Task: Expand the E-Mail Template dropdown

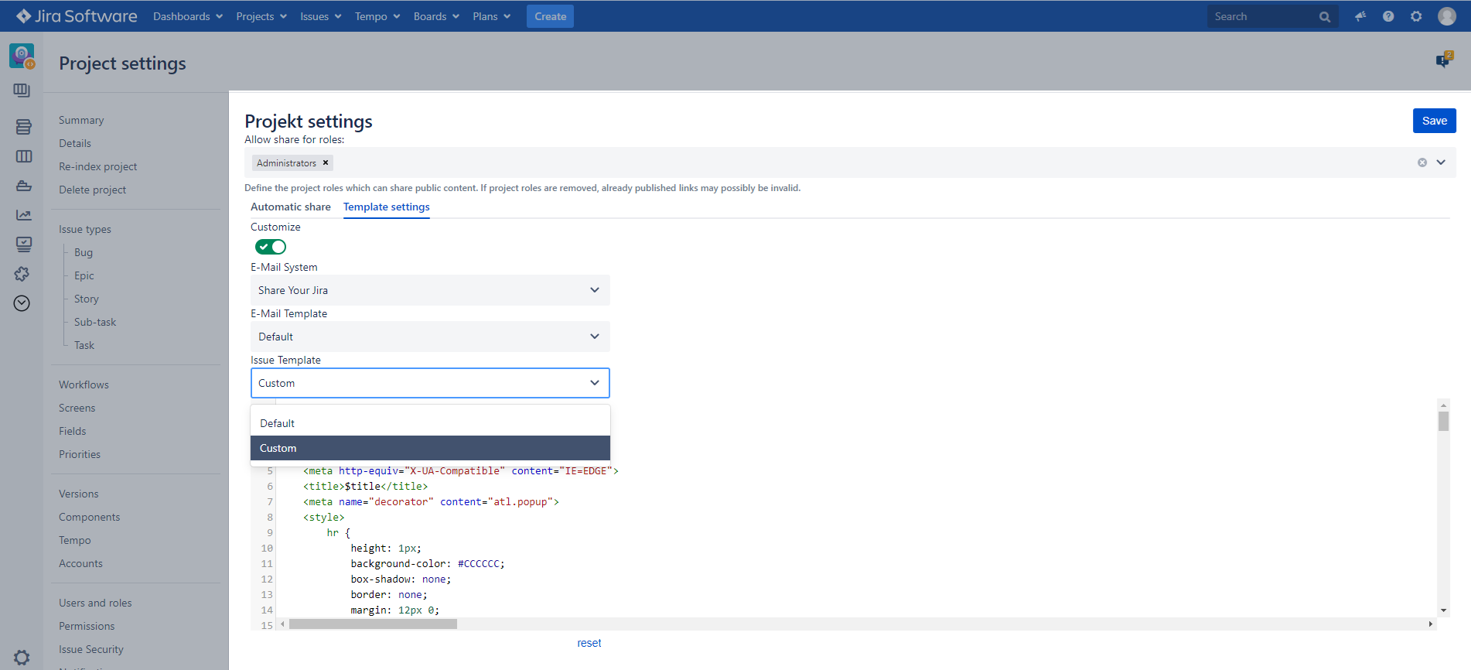Action: [x=430, y=337]
